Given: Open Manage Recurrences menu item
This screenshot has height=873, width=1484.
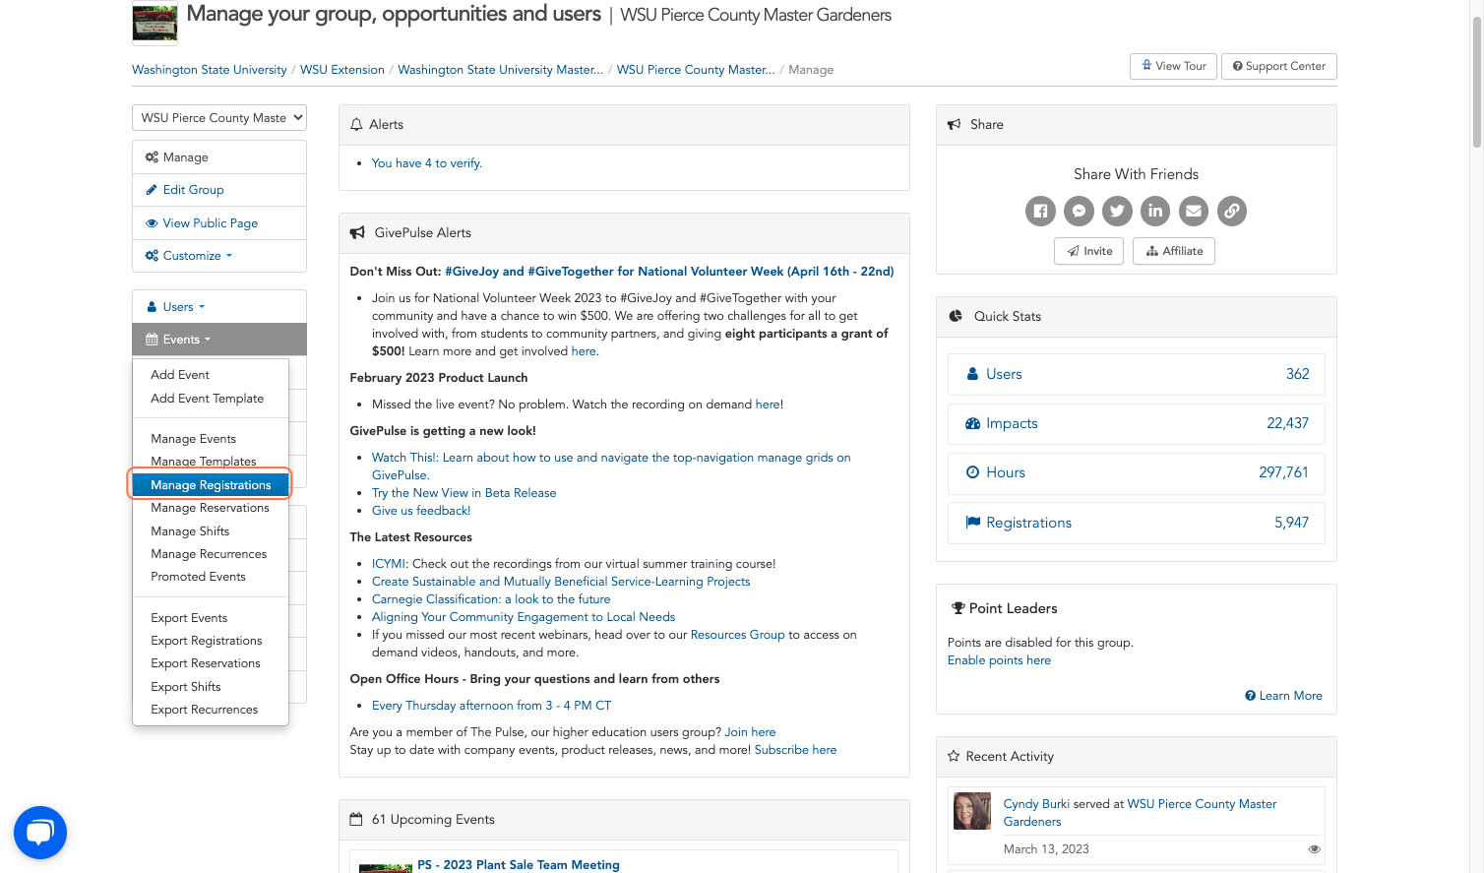Looking at the screenshot, I should 209,554.
